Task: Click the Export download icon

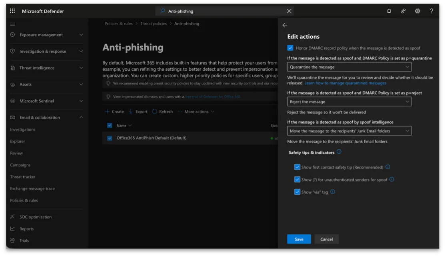Action: point(131,112)
